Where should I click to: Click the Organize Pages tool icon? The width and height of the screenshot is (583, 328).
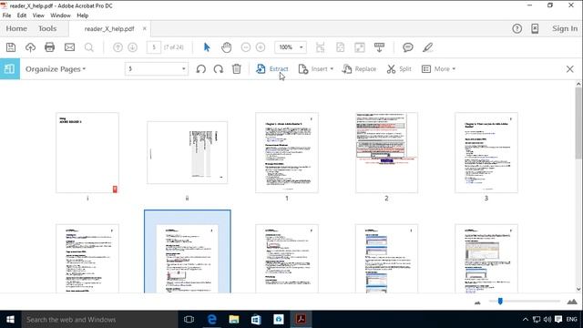tap(10, 69)
